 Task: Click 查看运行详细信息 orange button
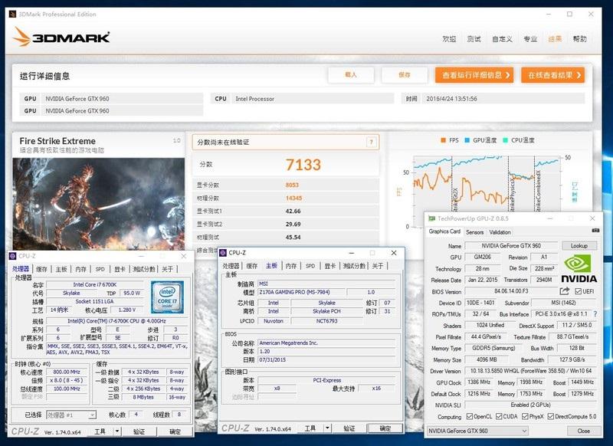click(x=474, y=74)
